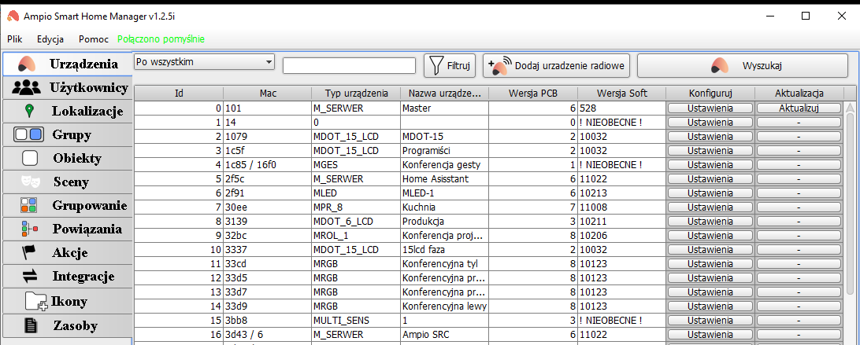This screenshot has height=345, width=860.
Task: Select the '1c85 / 16f0' Mac cell
Action: point(268,165)
